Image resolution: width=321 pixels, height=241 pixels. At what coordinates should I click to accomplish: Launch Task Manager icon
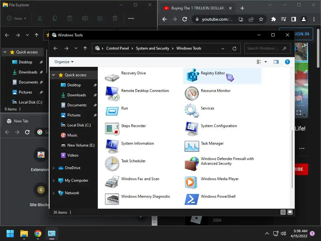(x=192, y=146)
